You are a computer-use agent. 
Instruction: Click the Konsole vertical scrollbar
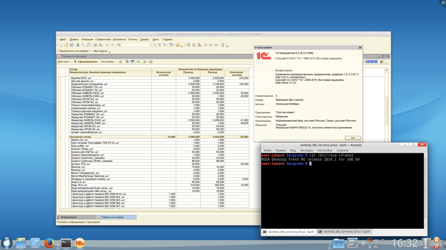pos(425,191)
